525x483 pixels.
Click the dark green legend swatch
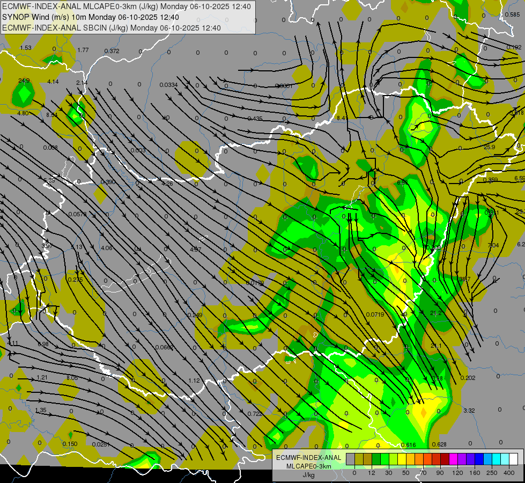376,459
